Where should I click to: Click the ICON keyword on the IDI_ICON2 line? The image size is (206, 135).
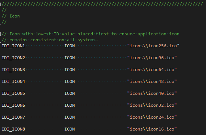coord(70,58)
